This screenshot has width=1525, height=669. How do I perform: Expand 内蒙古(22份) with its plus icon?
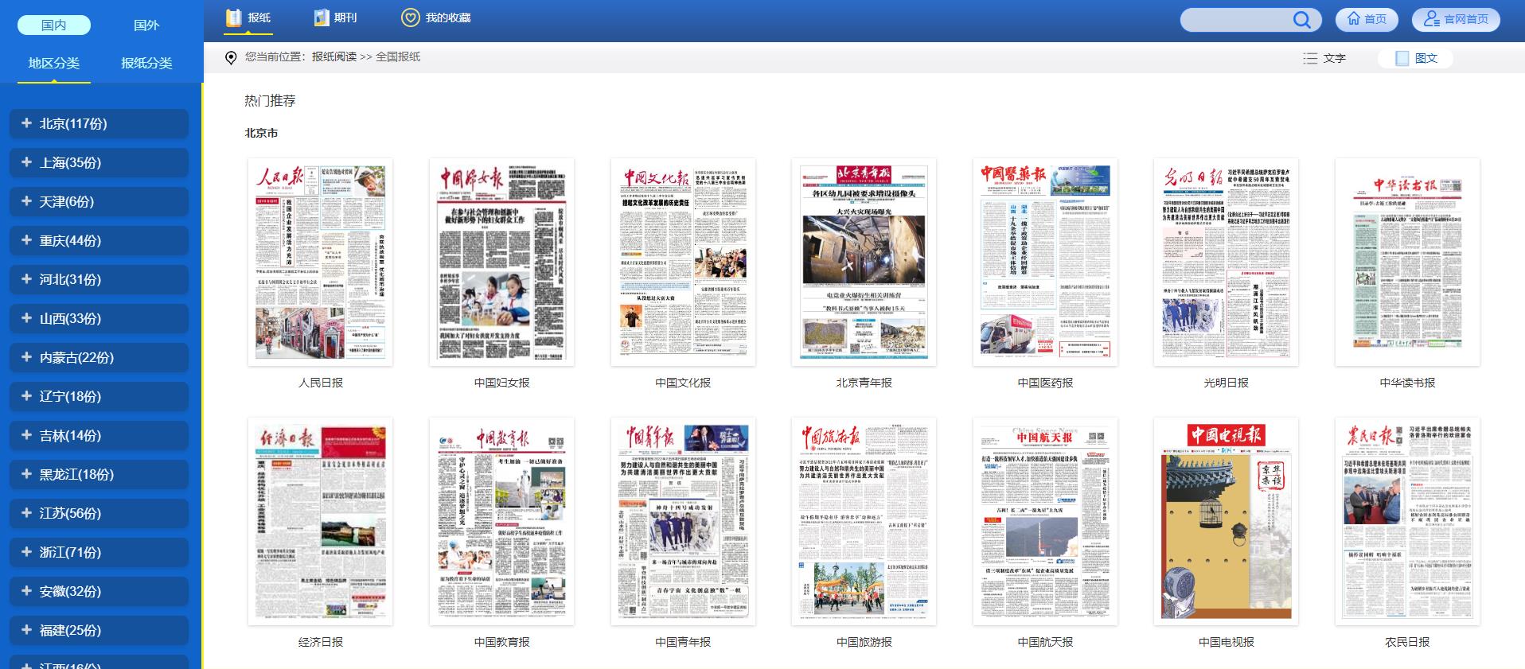click(26, 357)
